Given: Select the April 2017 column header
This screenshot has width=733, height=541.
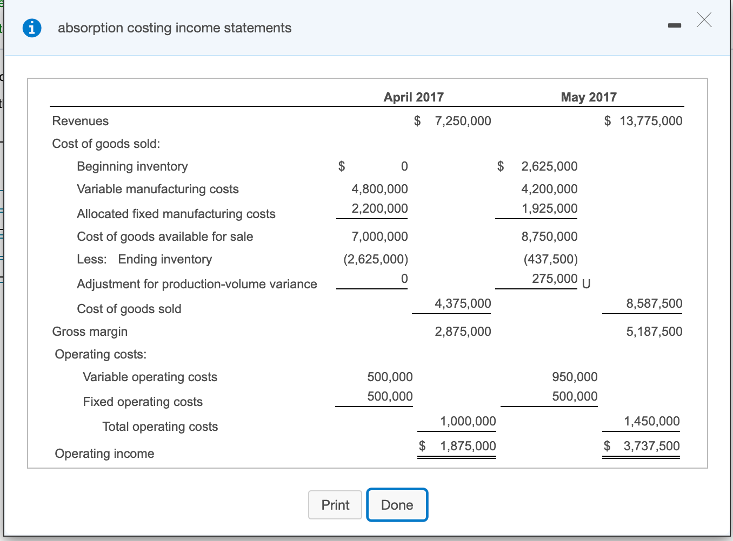Looking at the screenshot, I should click(414, 97).
